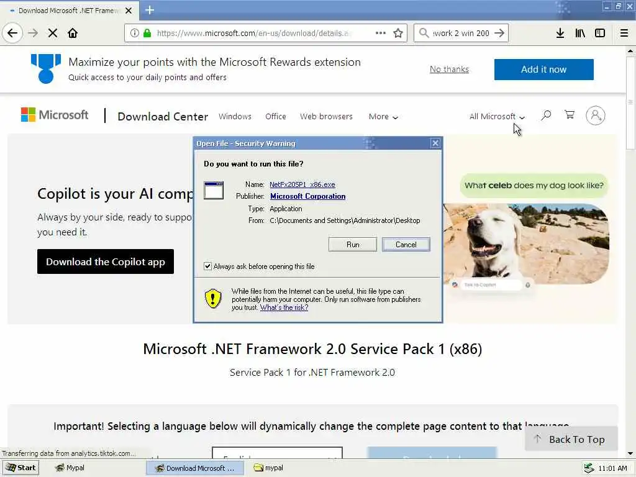Click the Add it now button
The height and width of the screenshot is (477, 636).
pyautogui.click(x=543, y=70)
